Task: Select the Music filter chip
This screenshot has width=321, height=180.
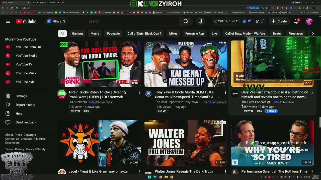Action: pyautogui.click(x=95, y=33)
